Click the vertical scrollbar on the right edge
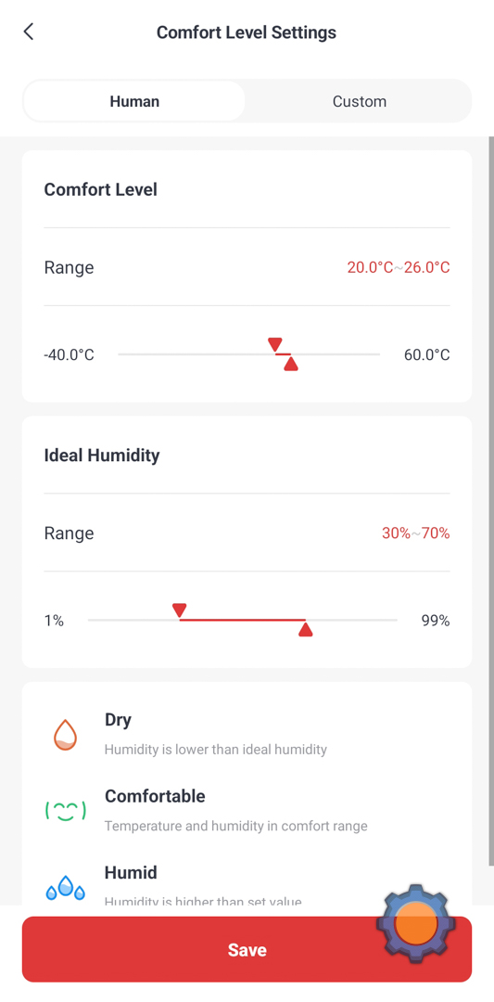Viewport: 494px width, 1002px height. coord(491,501)
